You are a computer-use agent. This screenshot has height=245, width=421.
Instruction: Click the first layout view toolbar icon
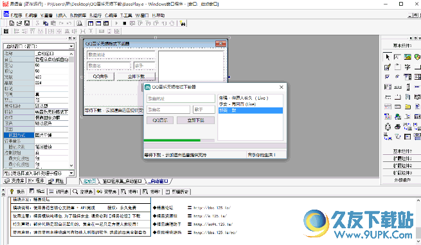point(91,23)
